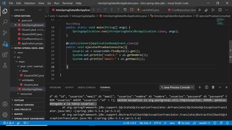This screenshot has height=130, width=232.
Task: Open the Extensions view
Action: [x=5, y=55]
